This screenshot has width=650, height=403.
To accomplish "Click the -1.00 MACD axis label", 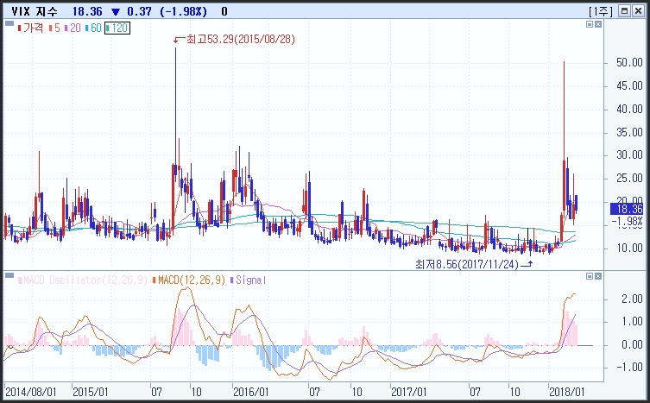I will (x=629, y=368).
